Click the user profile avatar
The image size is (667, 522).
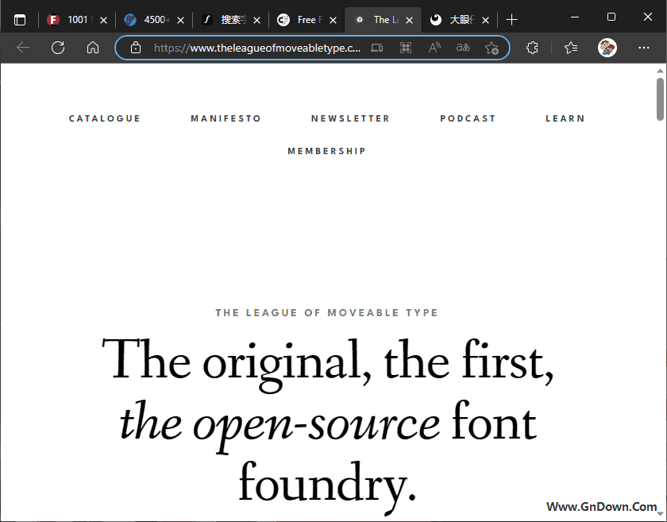pos(607,48)
